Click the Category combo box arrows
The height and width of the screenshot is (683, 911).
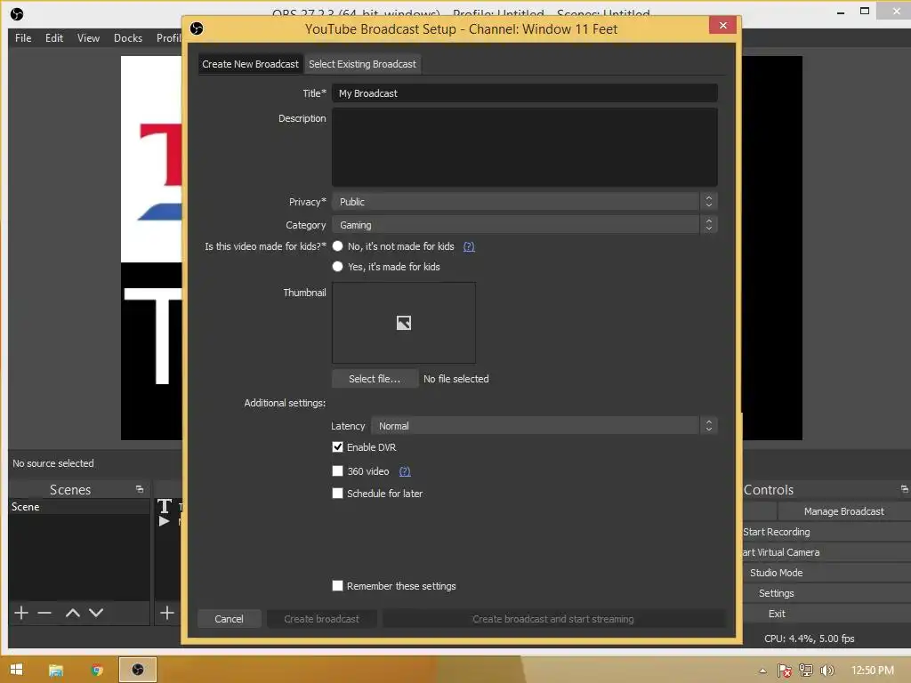coord(709,225)
